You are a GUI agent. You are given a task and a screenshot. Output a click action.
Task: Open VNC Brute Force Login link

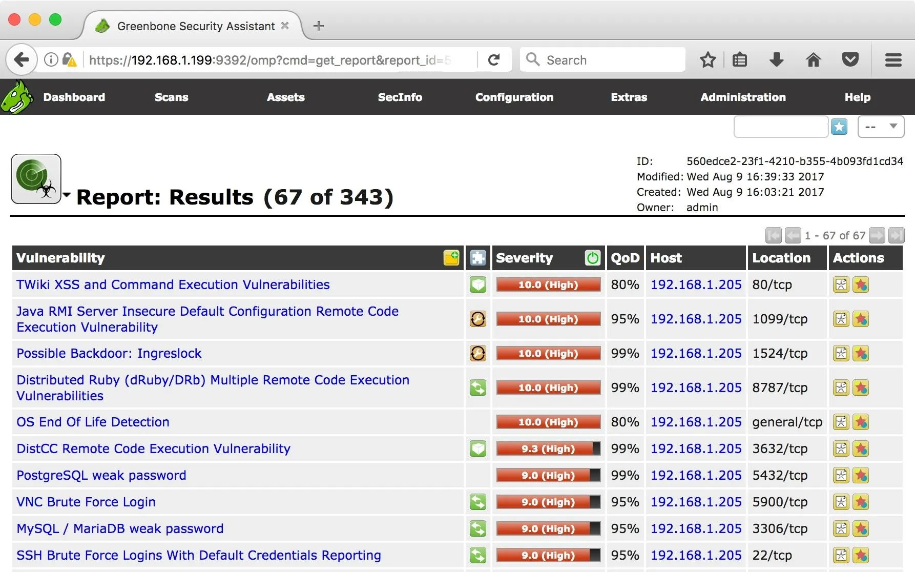click(86, 502)
